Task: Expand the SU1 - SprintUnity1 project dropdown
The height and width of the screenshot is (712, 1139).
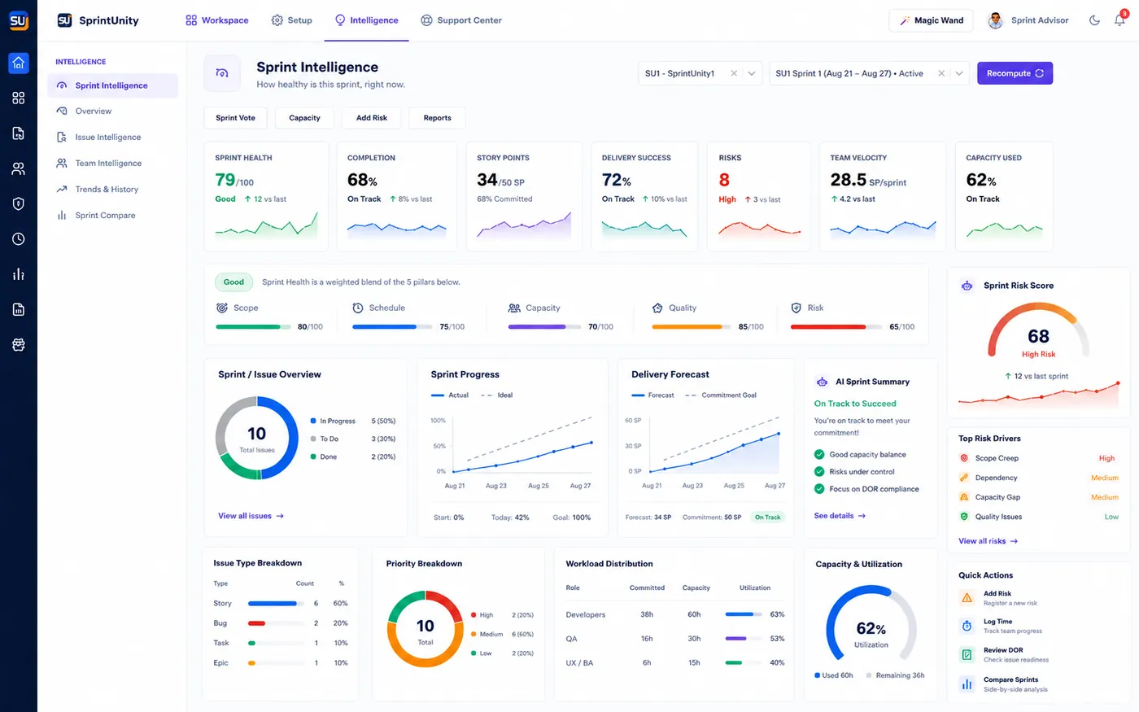Action: (x=752, y=73)
